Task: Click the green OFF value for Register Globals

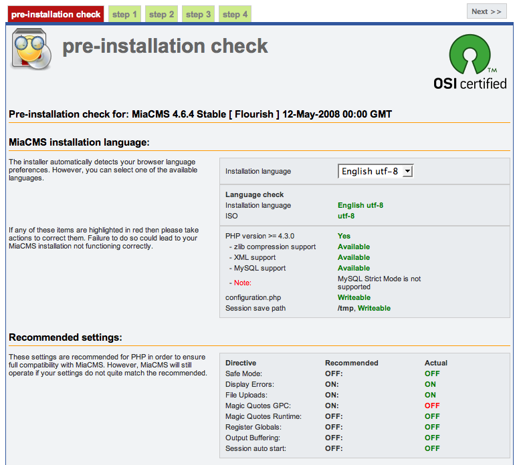Action: tap(432, 427)
